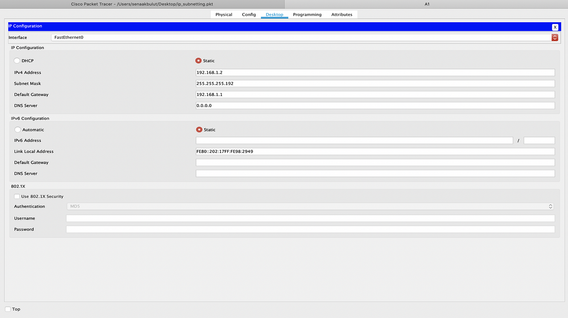The image size is (568, 318).
Task: Select the A1 window tab
Action: 426,4
